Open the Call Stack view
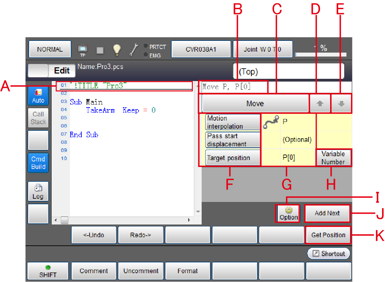This screenshot has height=282, width=385. tap(38, 118)
